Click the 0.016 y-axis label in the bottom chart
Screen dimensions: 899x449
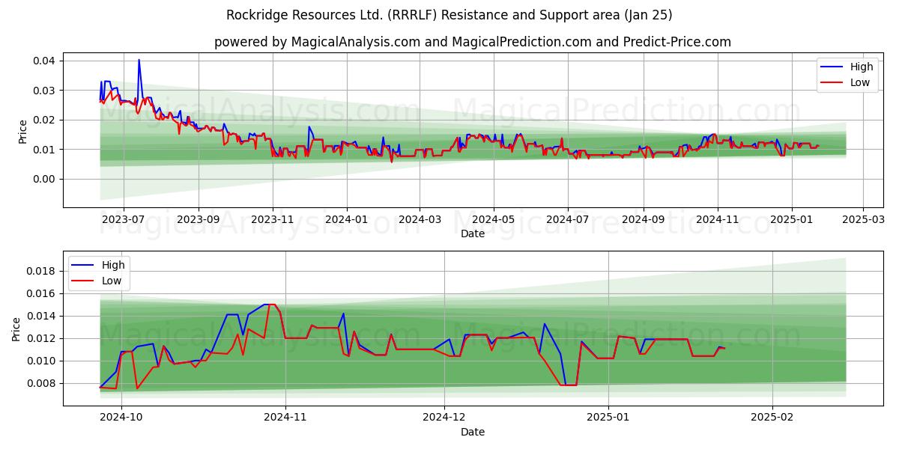(41, 293)
